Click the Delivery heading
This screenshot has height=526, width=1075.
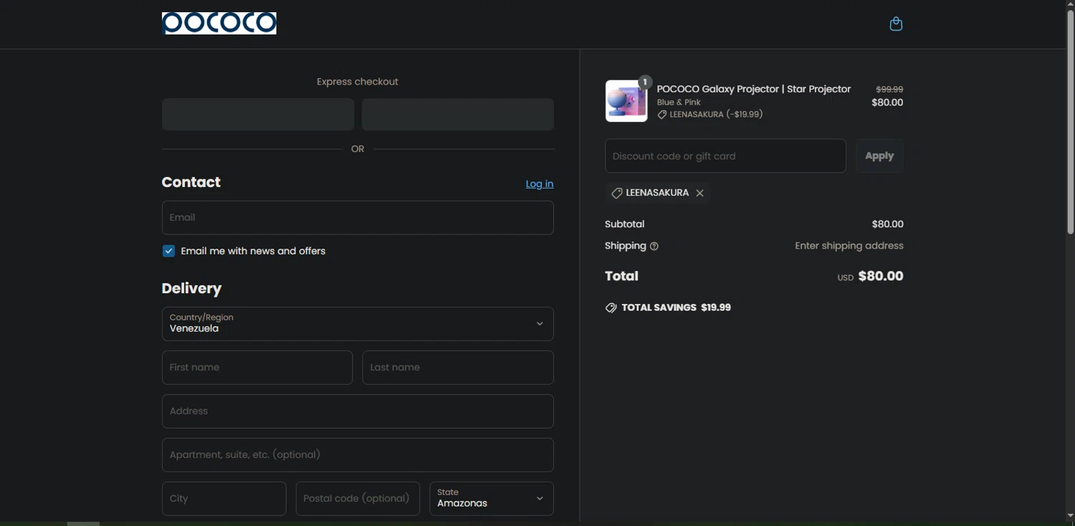point(191,289)
